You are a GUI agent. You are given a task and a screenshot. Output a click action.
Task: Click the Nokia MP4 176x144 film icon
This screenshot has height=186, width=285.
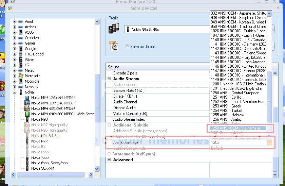[27, 98]
